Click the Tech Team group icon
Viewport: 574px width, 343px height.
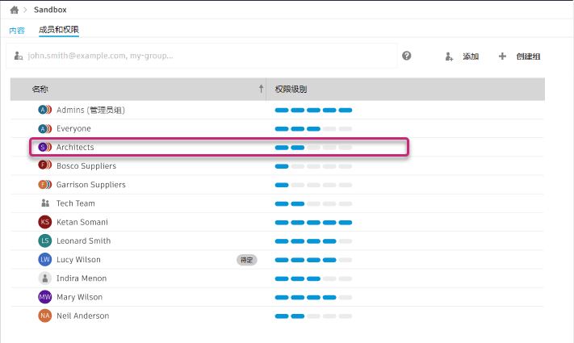point(45,203)
